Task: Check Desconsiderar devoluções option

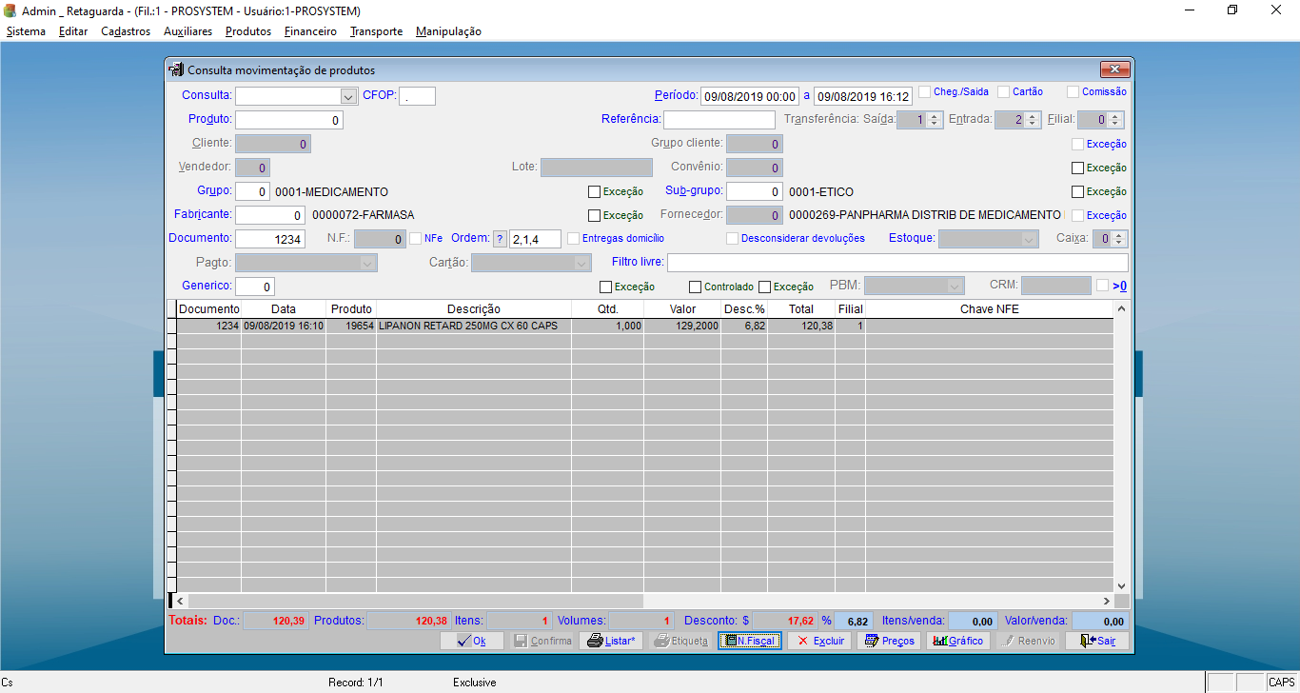Action: point(732,238)
